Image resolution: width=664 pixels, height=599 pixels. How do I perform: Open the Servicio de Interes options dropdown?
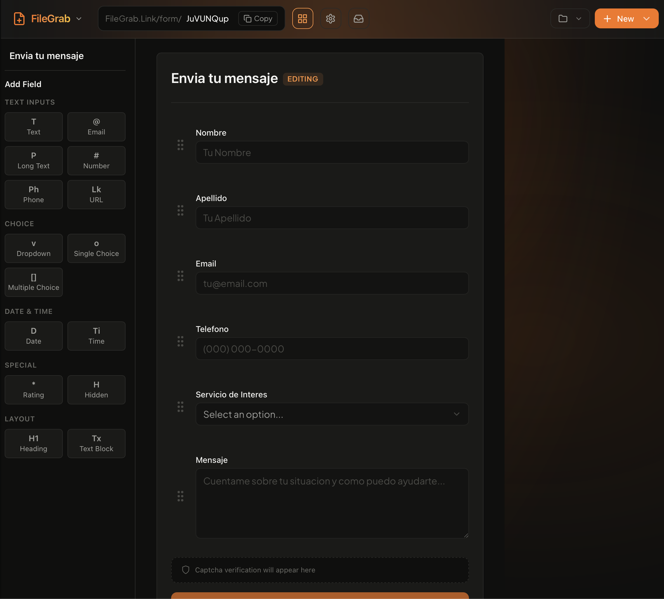coord(332,414)
